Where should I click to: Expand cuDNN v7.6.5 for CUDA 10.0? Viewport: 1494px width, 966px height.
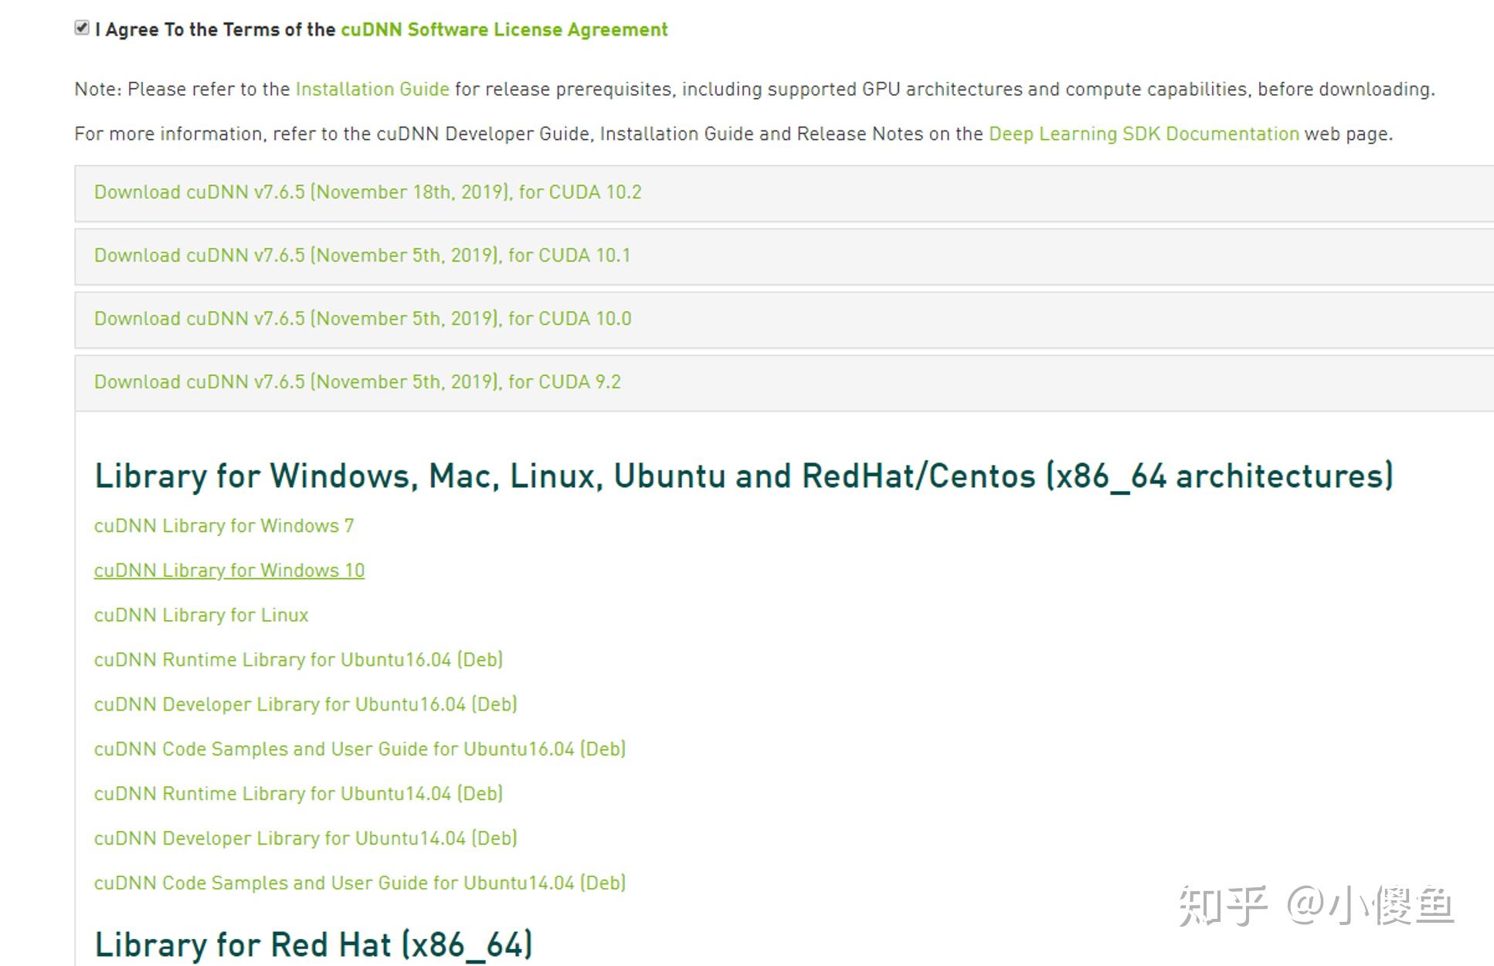[x=362, y=318]
